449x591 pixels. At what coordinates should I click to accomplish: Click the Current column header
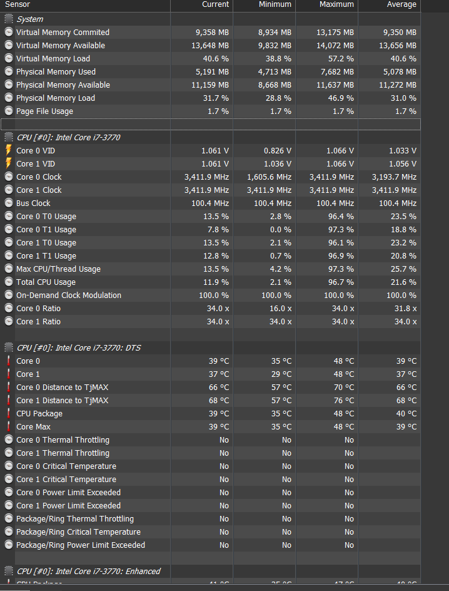click(x=215, y=4)
